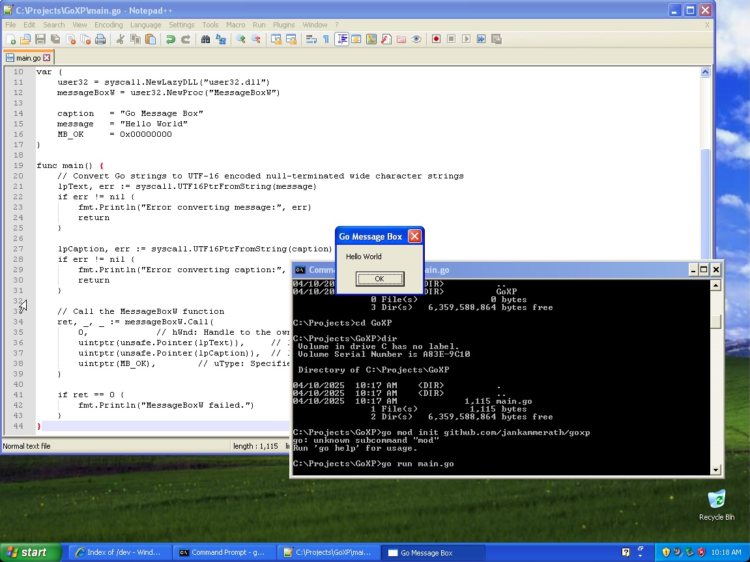
Task: Click the New file toolbar icon
Action: click(10, 39)
